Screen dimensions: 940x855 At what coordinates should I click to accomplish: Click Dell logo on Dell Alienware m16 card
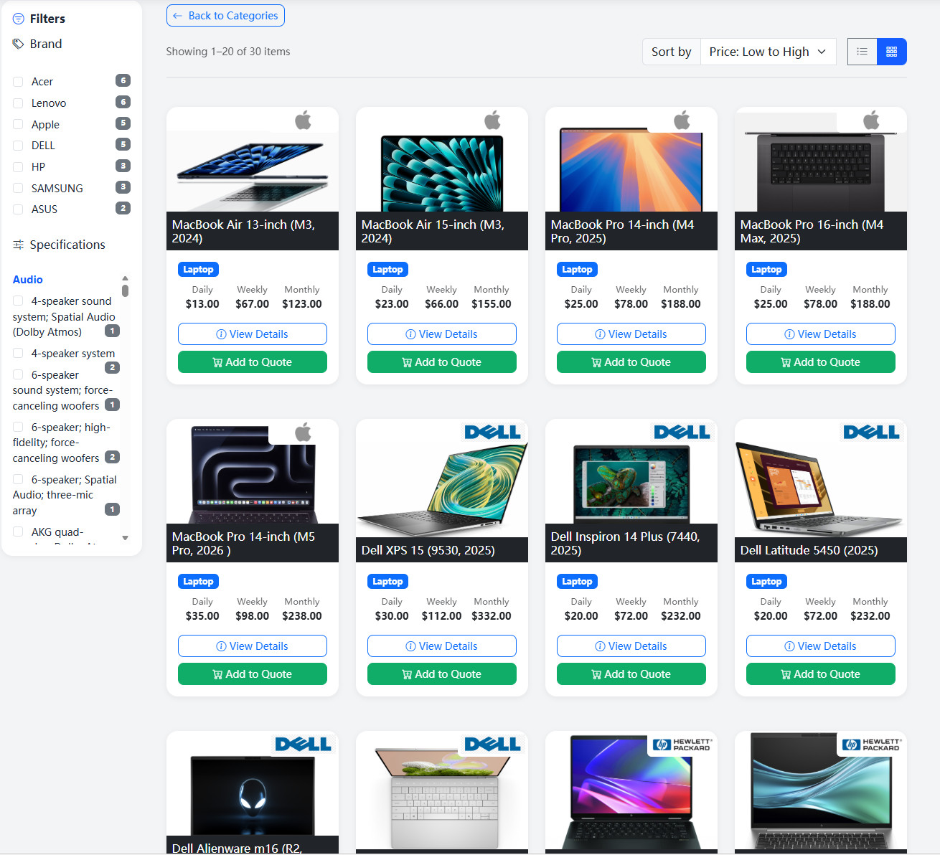coord(304,744)
